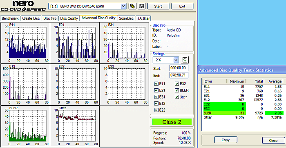The width and height of the screenshot is (286, 148).
Task: Close the Statistics window
Action: pyautogui.click(x=273, y=141)
